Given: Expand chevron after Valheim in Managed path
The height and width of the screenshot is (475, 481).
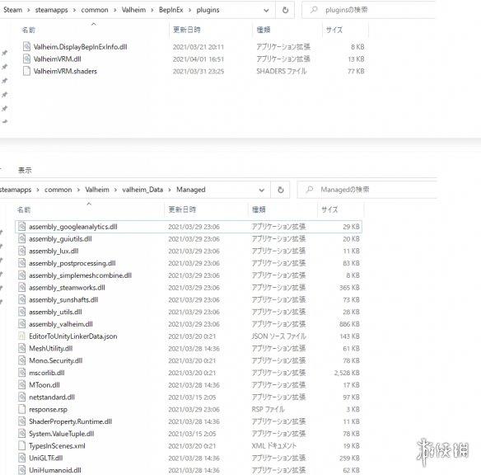Looking at the screenshot, I should coord(115,190).
